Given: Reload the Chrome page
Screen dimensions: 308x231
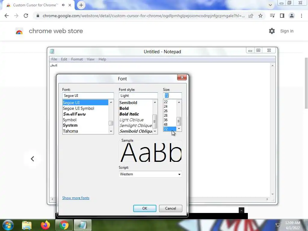Looking at the screenshot, I should tap(26, 16).
